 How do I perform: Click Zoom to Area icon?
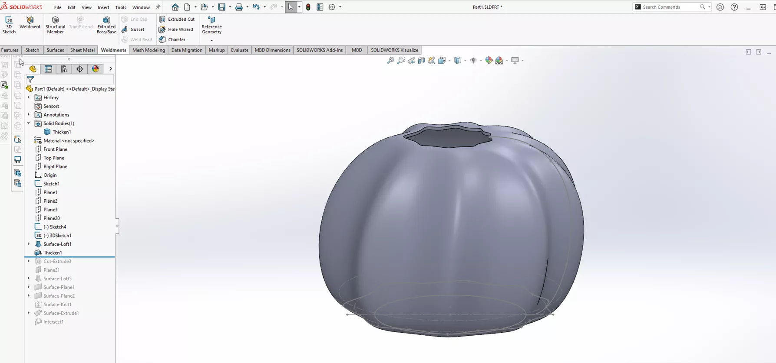pos(401,61)
